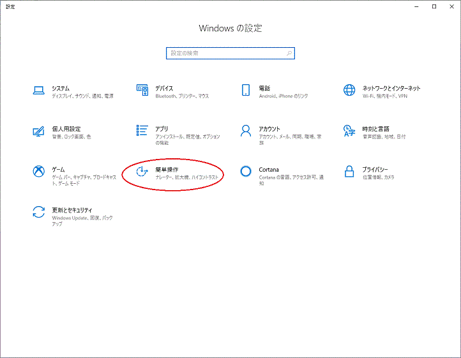Click the '位置情報, カメラ' description
461x358 pixels.
tap(379, 177)
